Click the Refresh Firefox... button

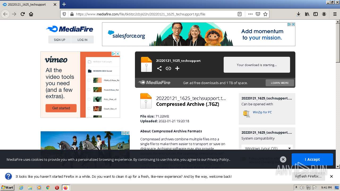(x=308, y=176)
